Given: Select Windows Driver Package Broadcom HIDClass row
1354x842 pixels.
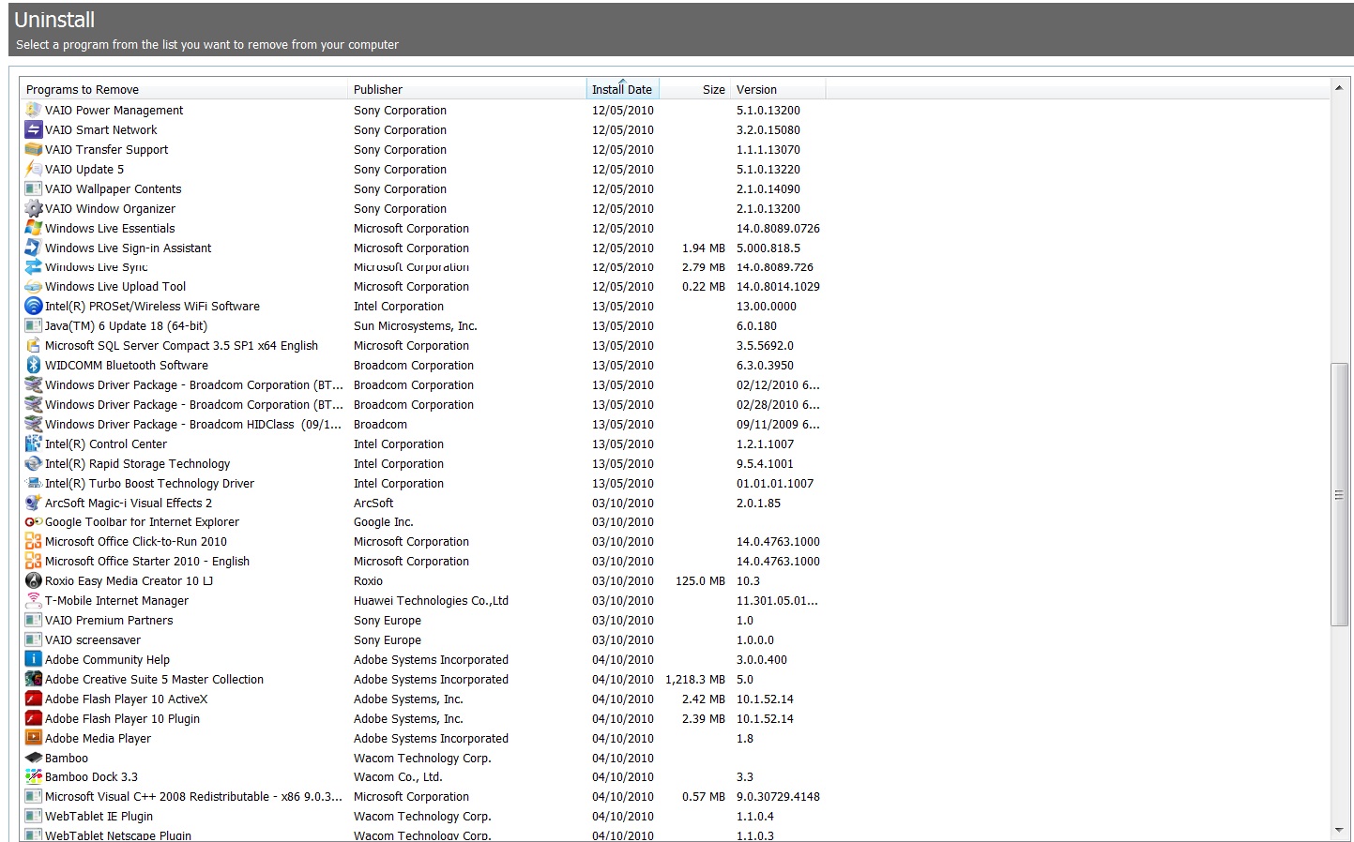Looking at the screenshot, I should 422,424.
